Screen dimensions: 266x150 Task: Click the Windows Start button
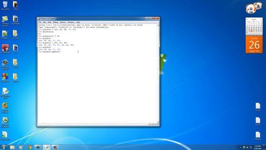click(3, 147)
